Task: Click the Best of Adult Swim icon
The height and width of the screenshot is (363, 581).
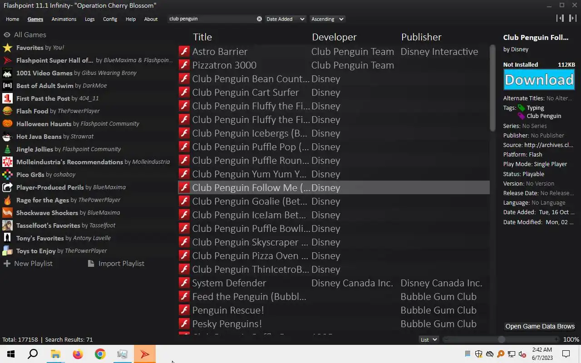Action: 7,86
